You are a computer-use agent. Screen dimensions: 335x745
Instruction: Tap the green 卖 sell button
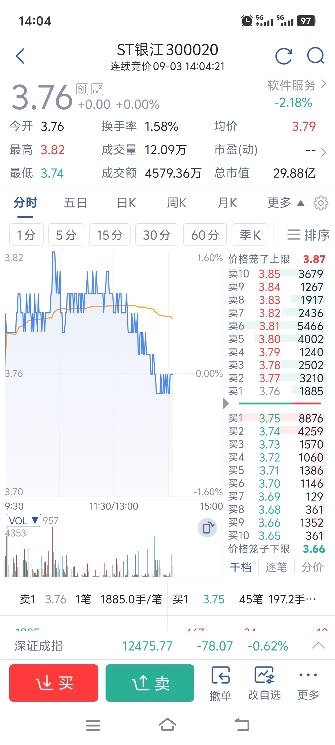coord(150,683)
